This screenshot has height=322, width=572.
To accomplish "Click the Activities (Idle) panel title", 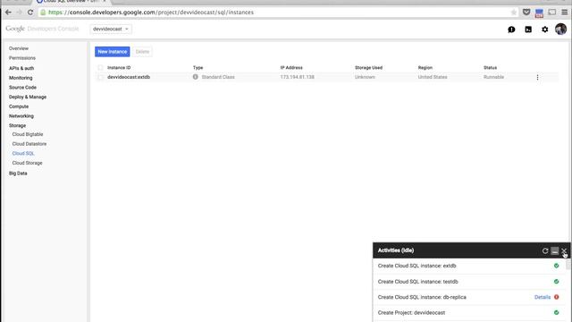I will [x=396, y=250].
